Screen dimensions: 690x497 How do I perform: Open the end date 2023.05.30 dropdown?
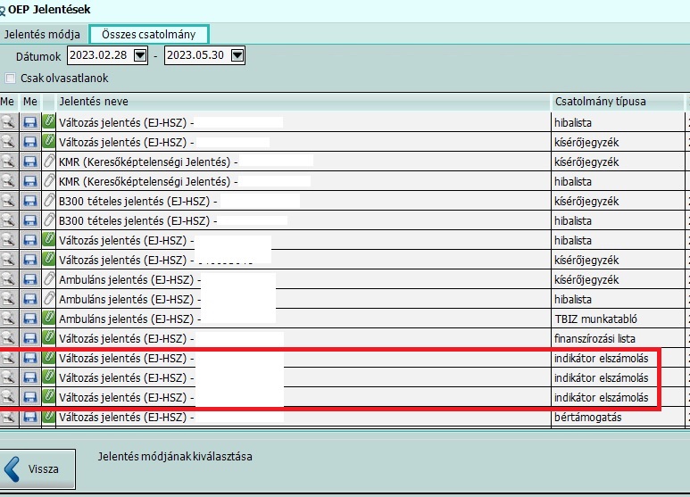coord(237,55)
